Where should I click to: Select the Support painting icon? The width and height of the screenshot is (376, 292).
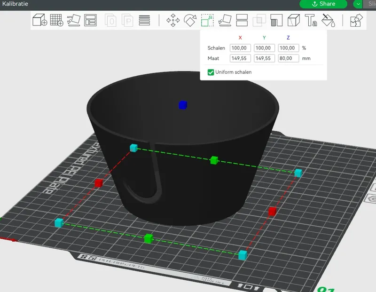(276, 20)
